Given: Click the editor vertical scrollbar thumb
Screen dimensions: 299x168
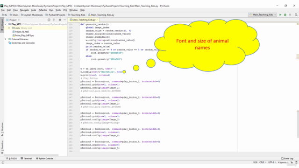Looking at the screenshot, I should click(x=298, y=124).
